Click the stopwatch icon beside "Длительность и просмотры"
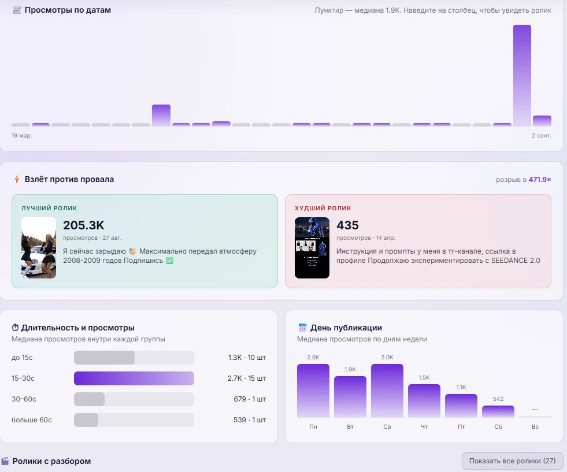 (x=15, y=328)
